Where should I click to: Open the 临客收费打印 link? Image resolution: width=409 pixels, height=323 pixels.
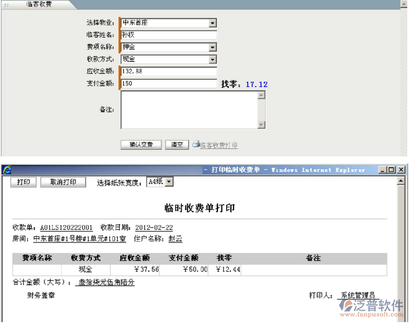click(x=219, y=145)
